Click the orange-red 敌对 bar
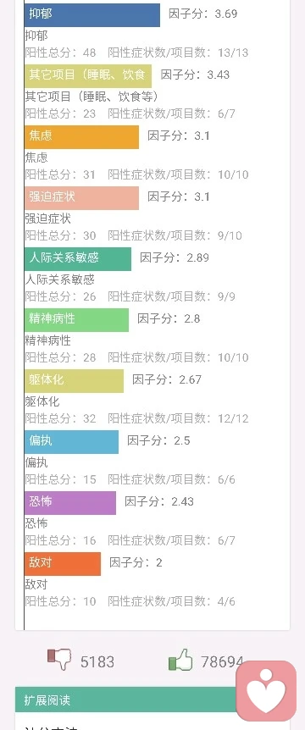The image size is (305, 730). tap(63, 564)
